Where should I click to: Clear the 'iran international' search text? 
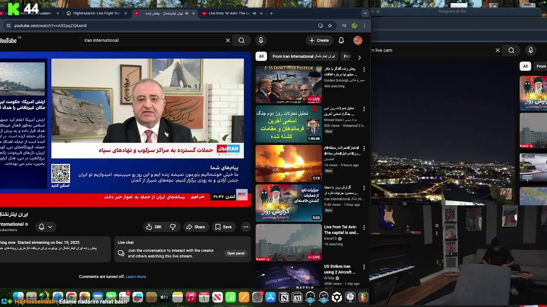[x=228, y=40]
